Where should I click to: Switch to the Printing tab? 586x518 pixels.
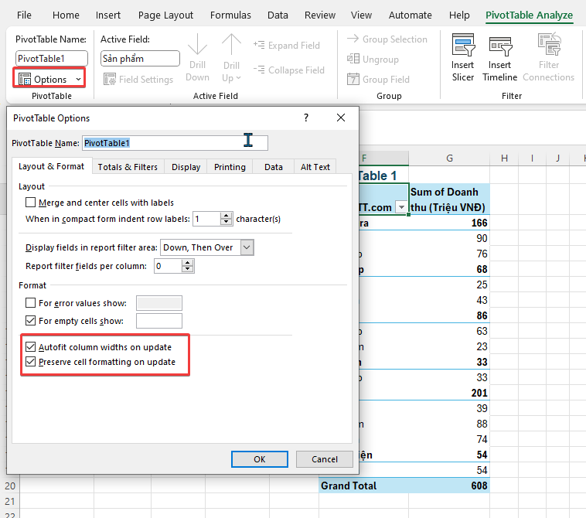[x=230, y=167]
